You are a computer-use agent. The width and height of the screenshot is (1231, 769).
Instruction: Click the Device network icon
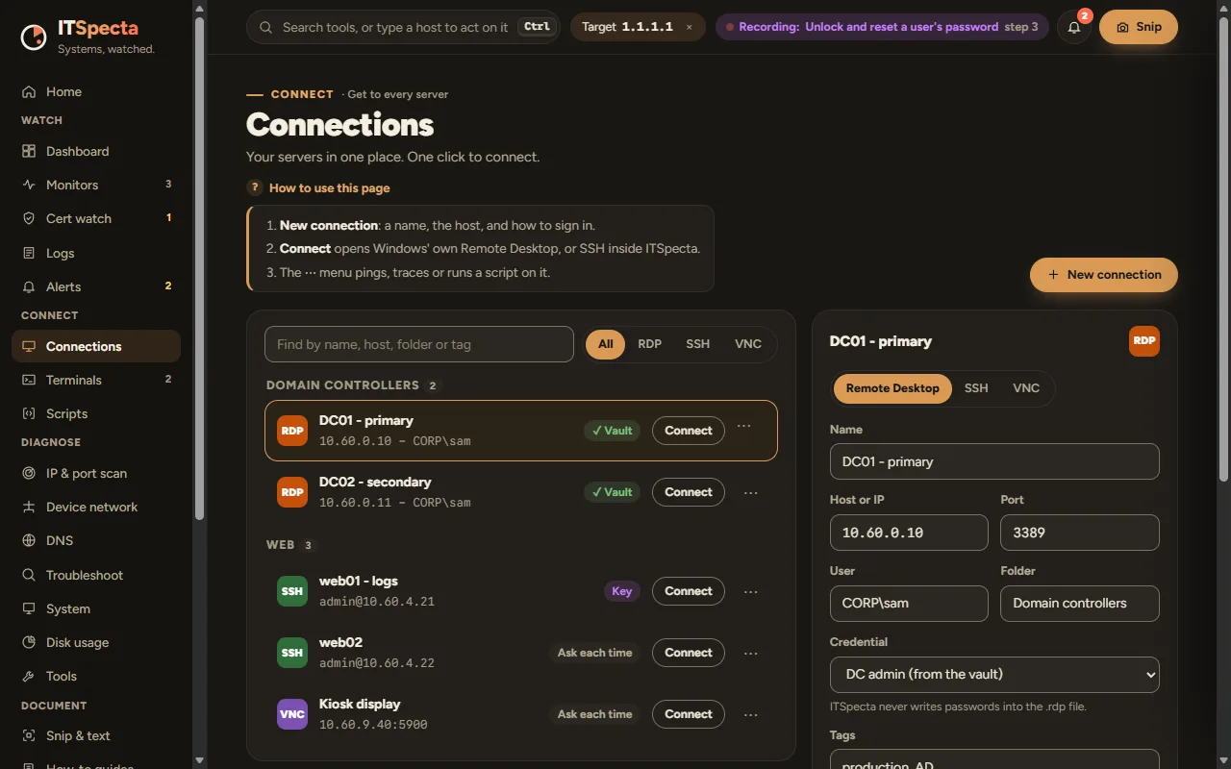point(29,508)
